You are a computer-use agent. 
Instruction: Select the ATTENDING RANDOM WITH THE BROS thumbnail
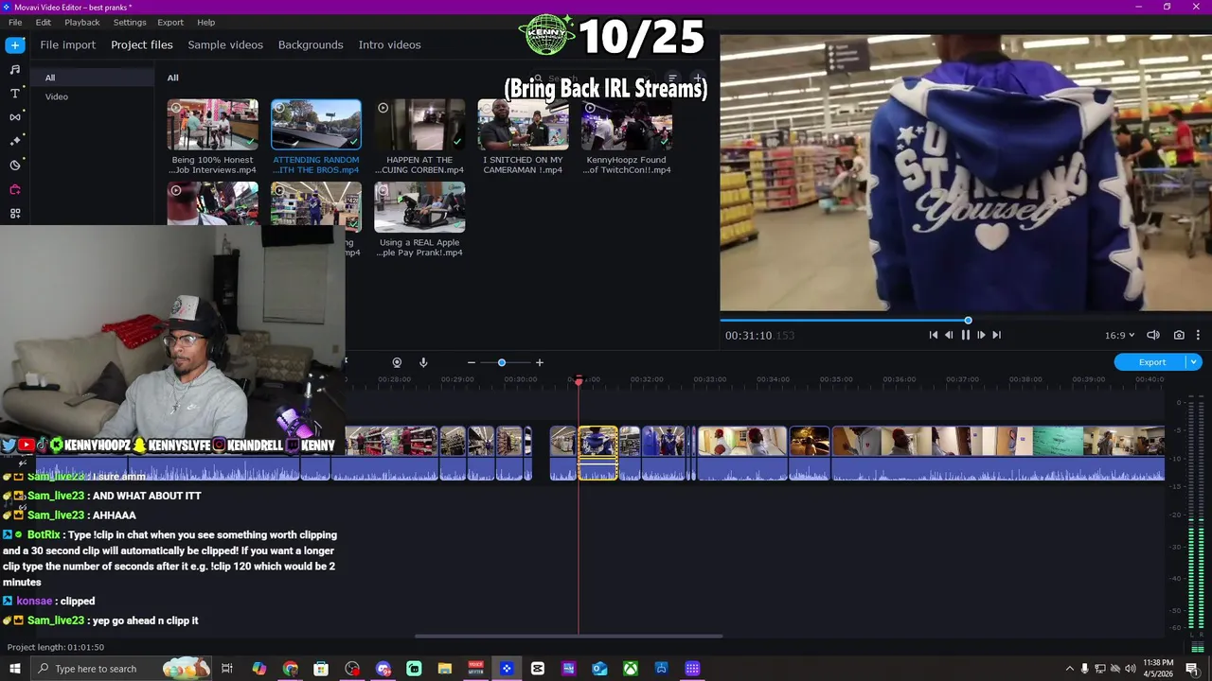coord(316,124)
